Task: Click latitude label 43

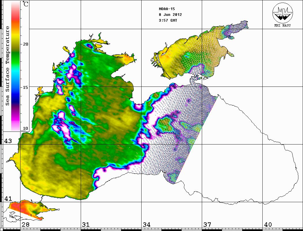Action: click(8, 141)
